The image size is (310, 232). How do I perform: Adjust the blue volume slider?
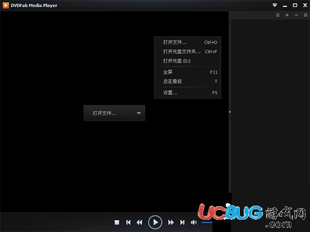pos(207,223)
